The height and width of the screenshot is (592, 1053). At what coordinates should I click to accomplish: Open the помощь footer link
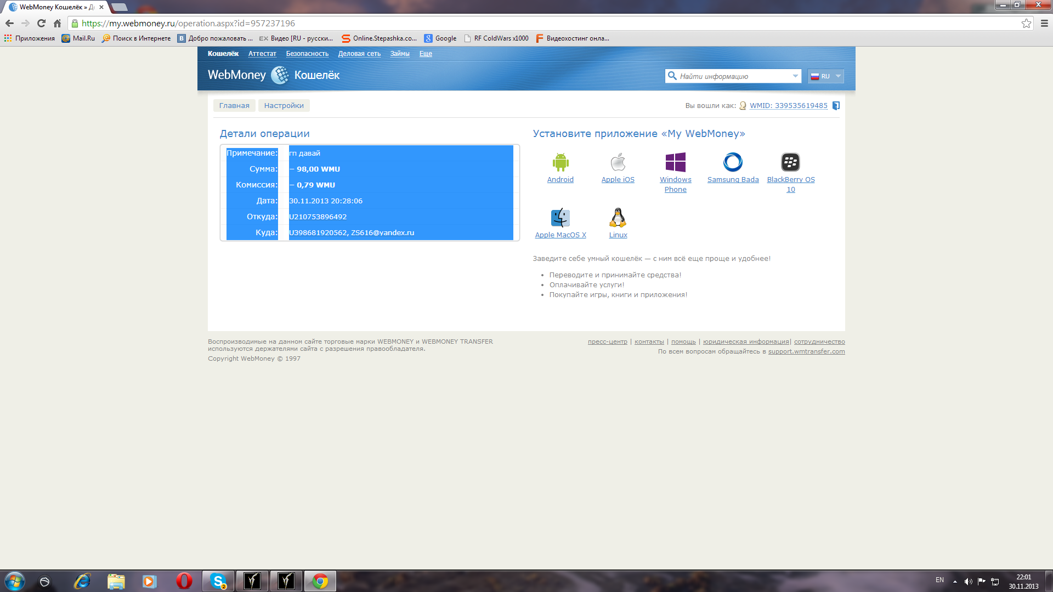click(x=683, y=342)
